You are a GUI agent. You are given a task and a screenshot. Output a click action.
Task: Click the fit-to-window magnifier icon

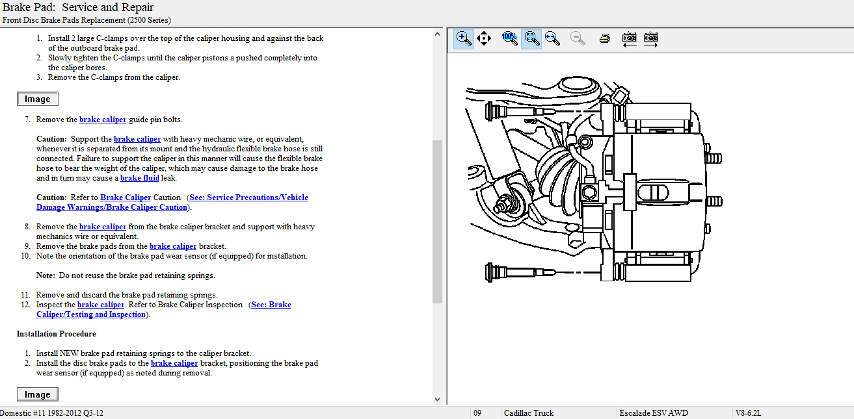(531, 38)
